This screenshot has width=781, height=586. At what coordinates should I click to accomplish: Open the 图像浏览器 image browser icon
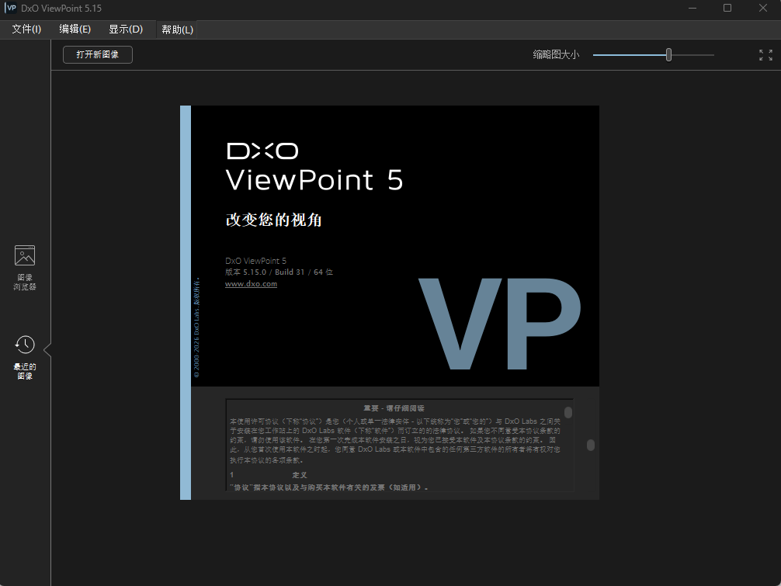click(24, 268)
